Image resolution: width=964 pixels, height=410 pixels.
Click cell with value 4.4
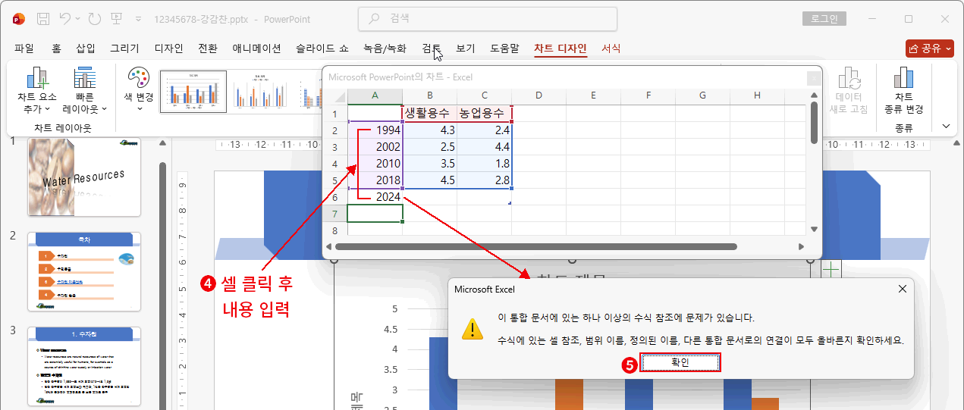484,147
